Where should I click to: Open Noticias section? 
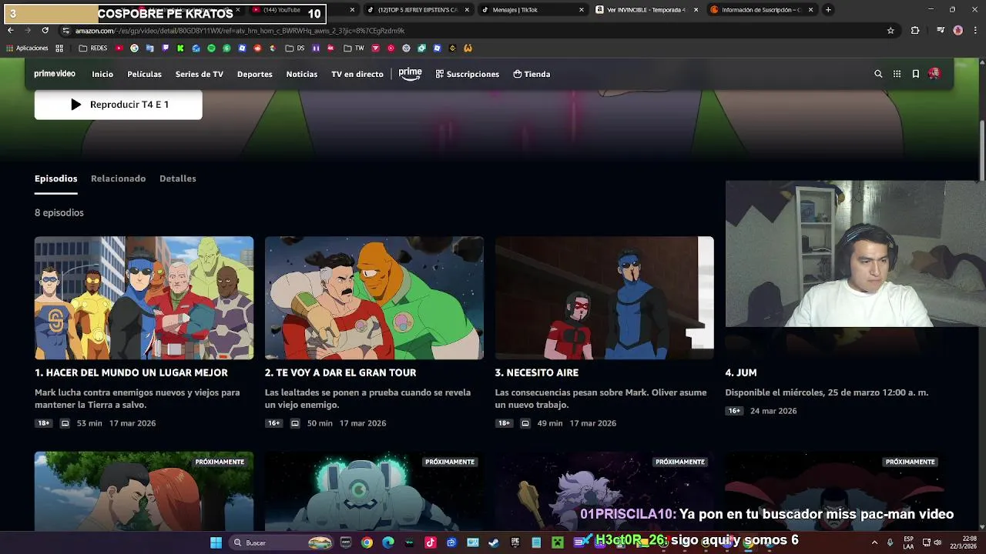[302, 74]
